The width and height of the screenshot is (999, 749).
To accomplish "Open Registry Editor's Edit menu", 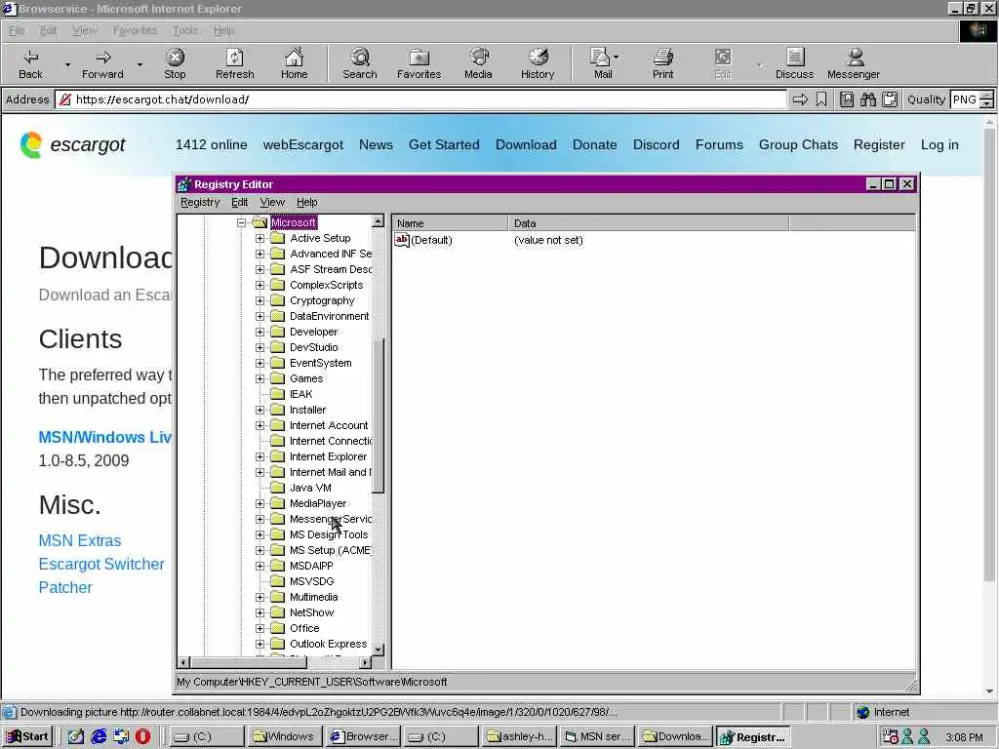I will 240,202.
